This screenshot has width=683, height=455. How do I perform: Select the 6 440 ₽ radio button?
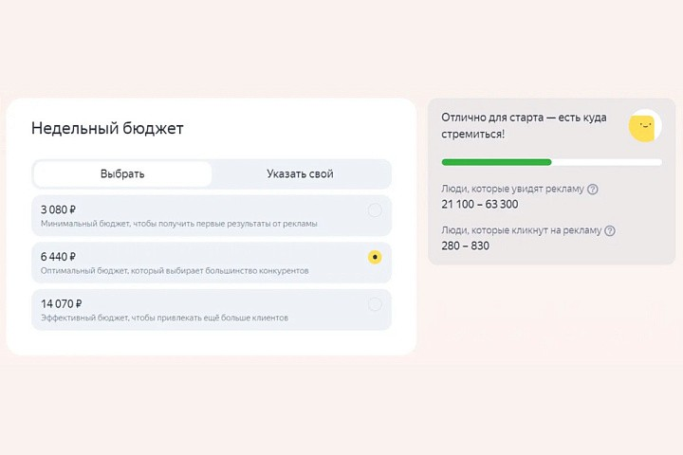click(375, 257)
